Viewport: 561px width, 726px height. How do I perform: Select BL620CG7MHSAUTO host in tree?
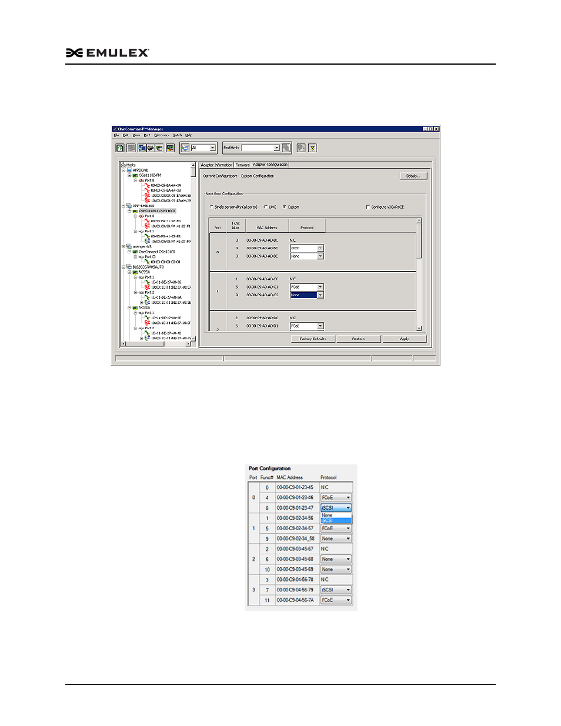pos(148,267)
